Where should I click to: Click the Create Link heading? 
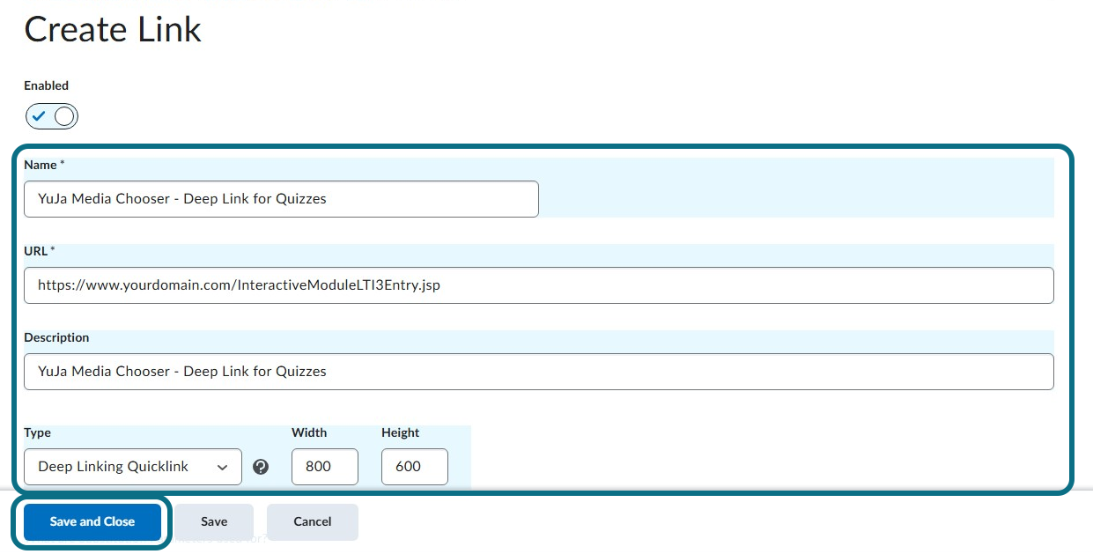[113, 30]
